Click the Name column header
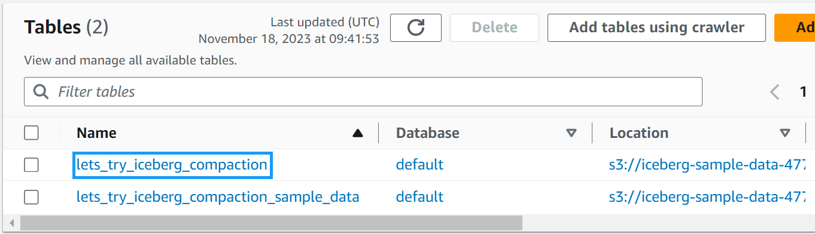The image size is (815, 234). pyautogui.click(x=96, y=133)
